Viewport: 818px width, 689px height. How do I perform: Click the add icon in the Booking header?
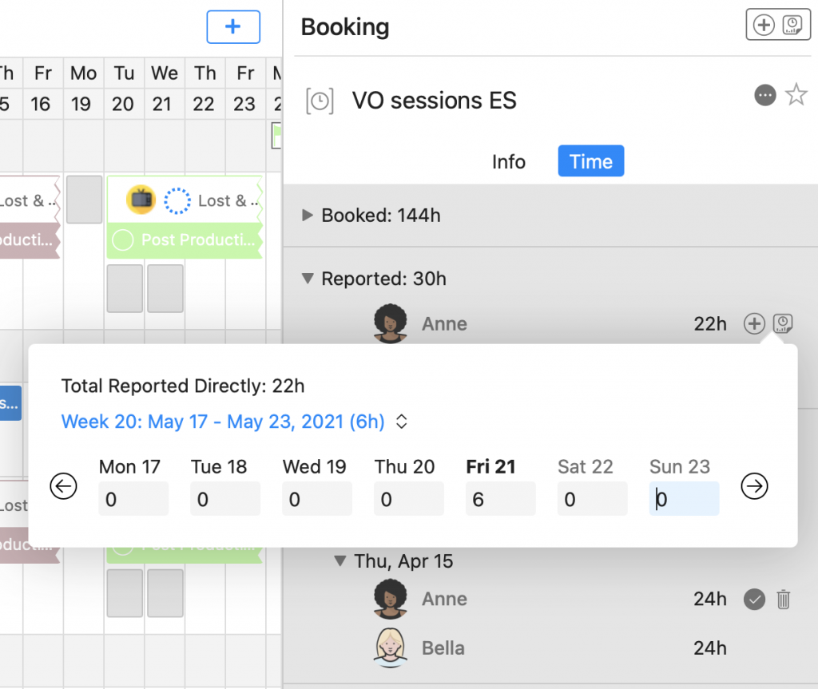764,25
